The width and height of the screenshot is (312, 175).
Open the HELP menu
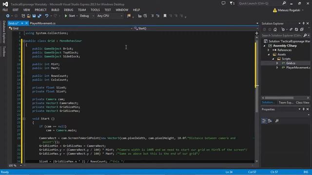coord(136,10)
